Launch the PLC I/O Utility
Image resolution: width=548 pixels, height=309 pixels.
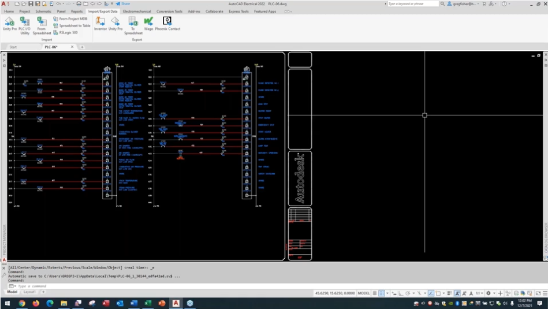(24, 25)
